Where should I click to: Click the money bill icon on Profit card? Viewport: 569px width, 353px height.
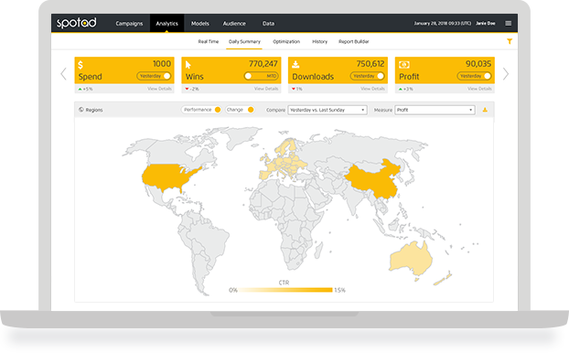(x=404, y=65)
